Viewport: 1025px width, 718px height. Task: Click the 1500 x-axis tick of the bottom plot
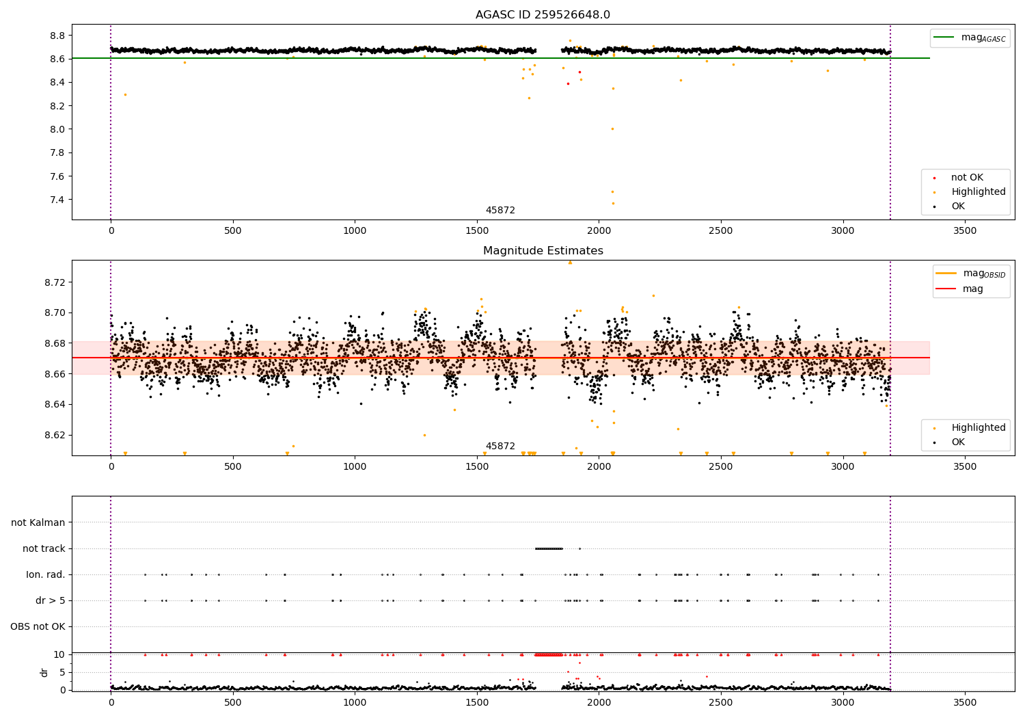[x=477, y=702]
